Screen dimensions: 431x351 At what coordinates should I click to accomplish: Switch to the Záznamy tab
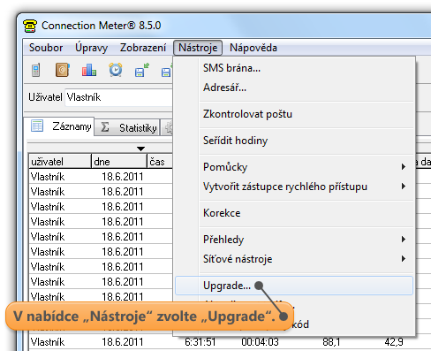point(60,126)
